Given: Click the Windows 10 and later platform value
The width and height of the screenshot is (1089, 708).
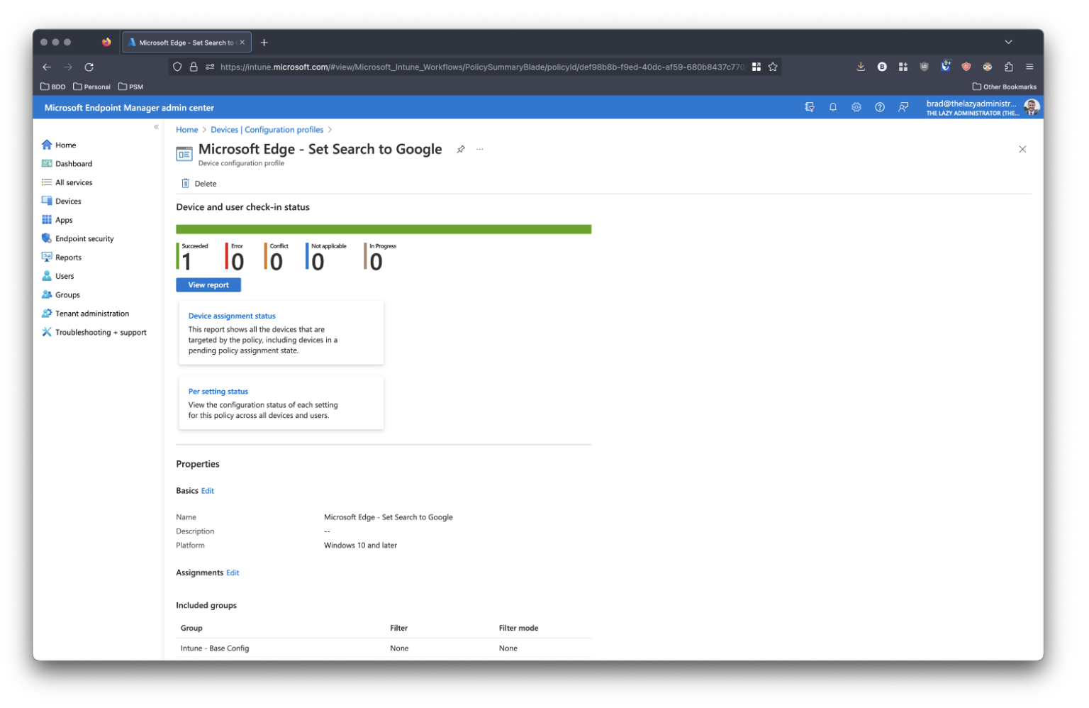Looking at the screenshot, I should click(360, 546).
